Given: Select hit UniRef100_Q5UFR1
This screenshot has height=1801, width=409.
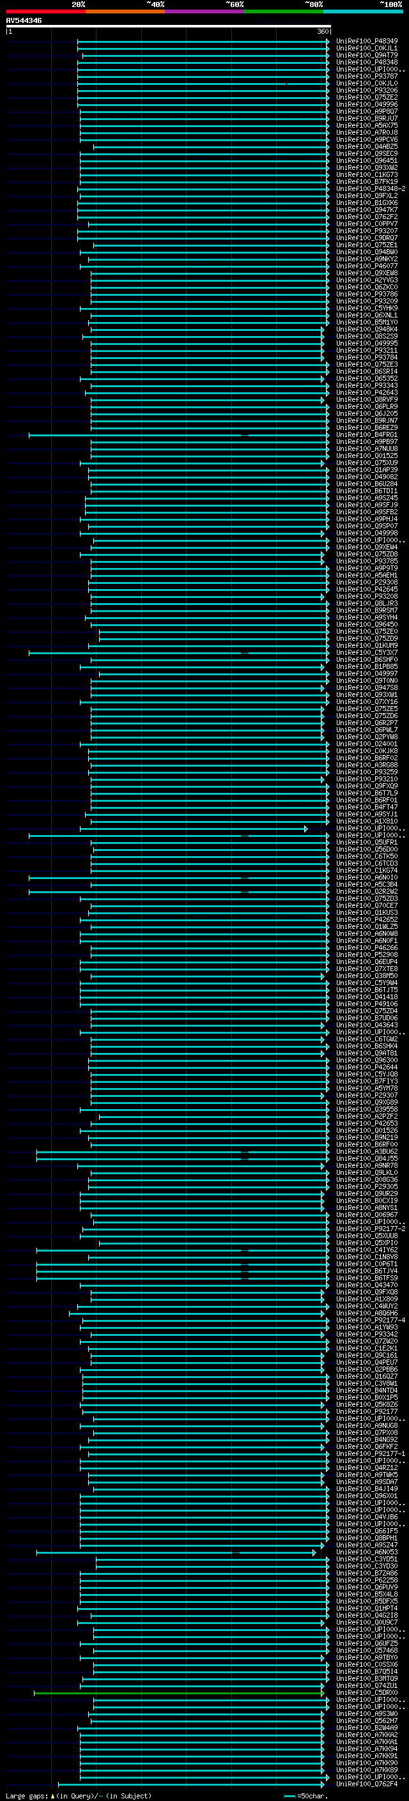Looking at the screenshot, I should click(x=367, y=843).
